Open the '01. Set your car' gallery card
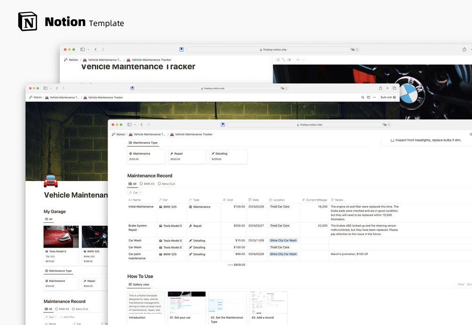Screen dimensions: 472x325 pos(186,307)
